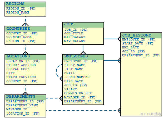Select the COUNTRIES table header

click(x=26, y=29)
